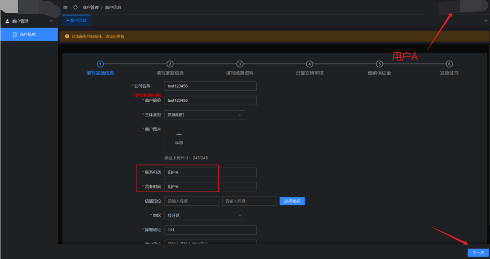Image resolution: width=490 pixels, height=259 pixels.
Task: Click the 详细地址 input field
Action: [x=211, y=230]
